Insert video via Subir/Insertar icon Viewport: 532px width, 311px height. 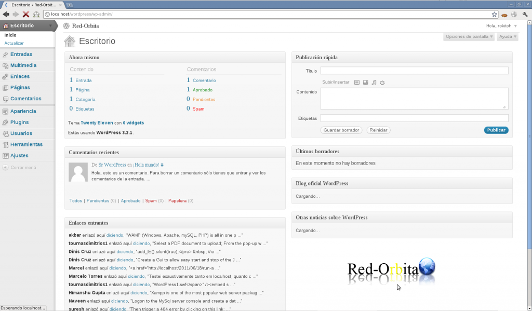365,83
